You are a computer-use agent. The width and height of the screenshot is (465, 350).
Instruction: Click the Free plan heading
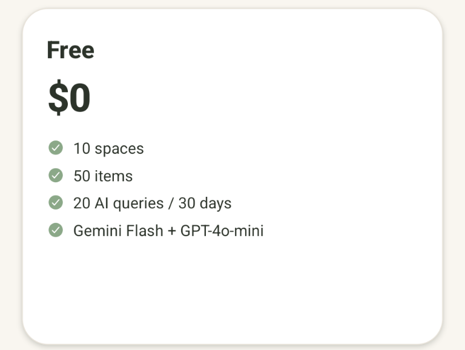70,50
